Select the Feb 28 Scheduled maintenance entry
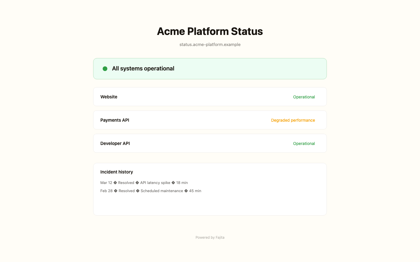This screenshot has height=262, width=420. [x=151, y=191]
